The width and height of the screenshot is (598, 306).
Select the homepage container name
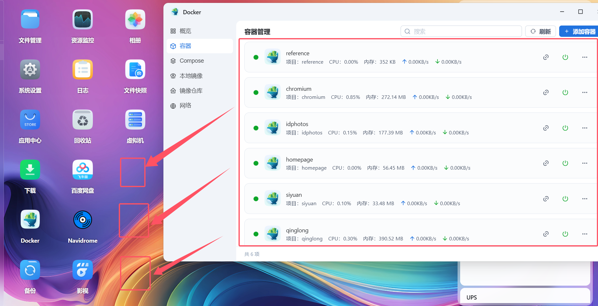click(x=299, y=160)
